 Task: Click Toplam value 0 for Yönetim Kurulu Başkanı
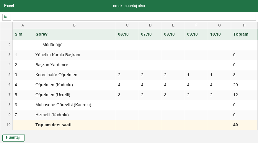tap(244, 55)
